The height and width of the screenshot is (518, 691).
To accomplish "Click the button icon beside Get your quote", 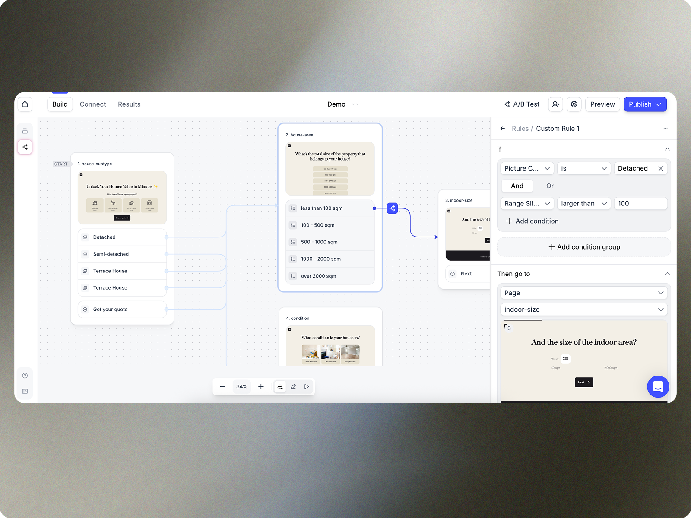I will point(85,310).
